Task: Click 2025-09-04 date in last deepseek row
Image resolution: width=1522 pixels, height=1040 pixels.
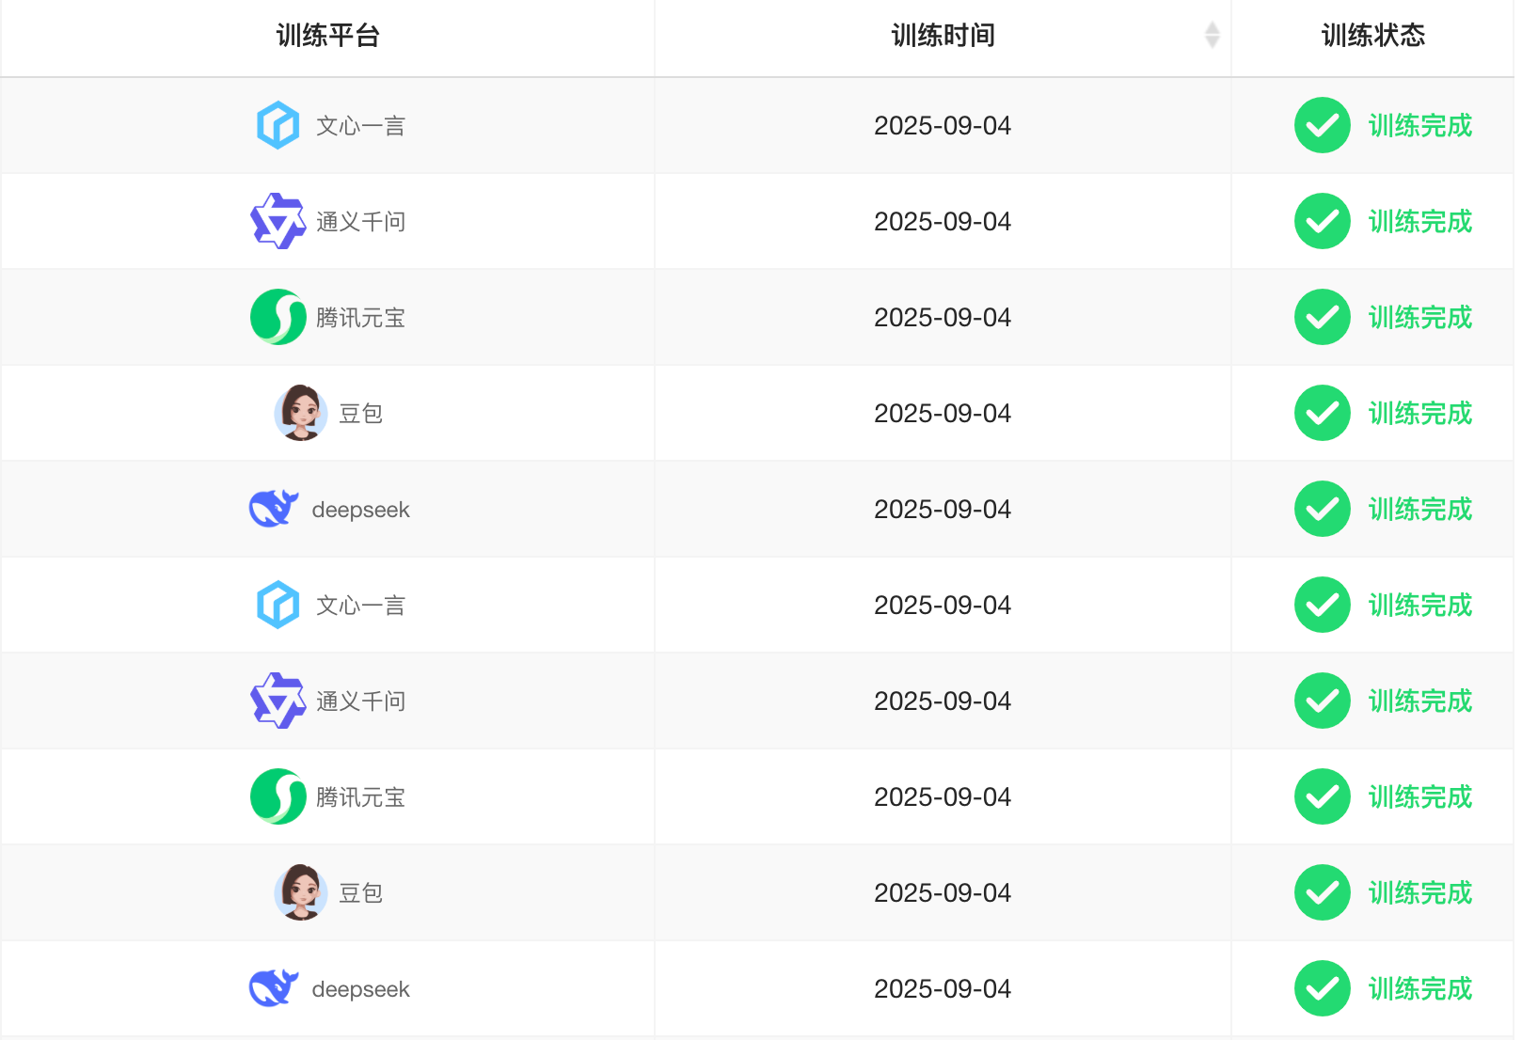Action: 943,989
